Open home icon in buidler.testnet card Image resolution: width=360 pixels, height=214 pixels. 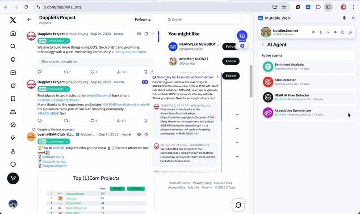(x=314, y=32)
